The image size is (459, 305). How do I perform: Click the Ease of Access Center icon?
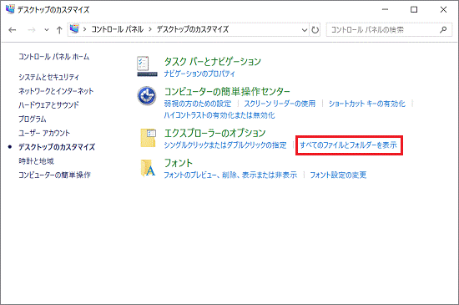(x=147, y=96)
